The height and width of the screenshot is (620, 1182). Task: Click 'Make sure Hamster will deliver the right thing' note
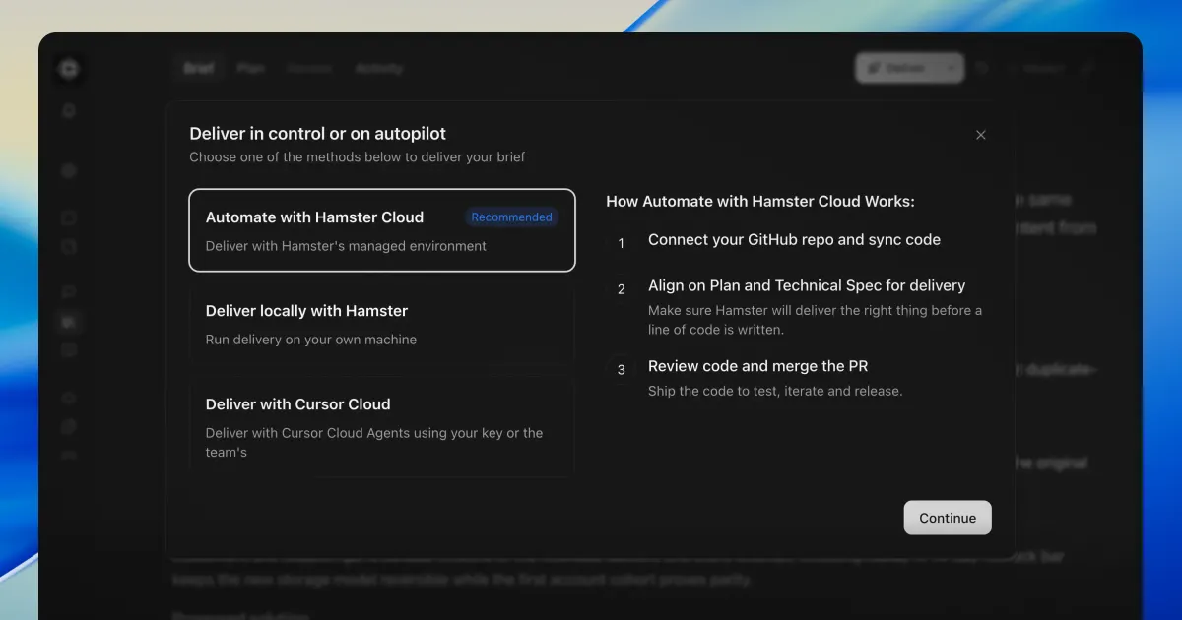tap(815, 320)
